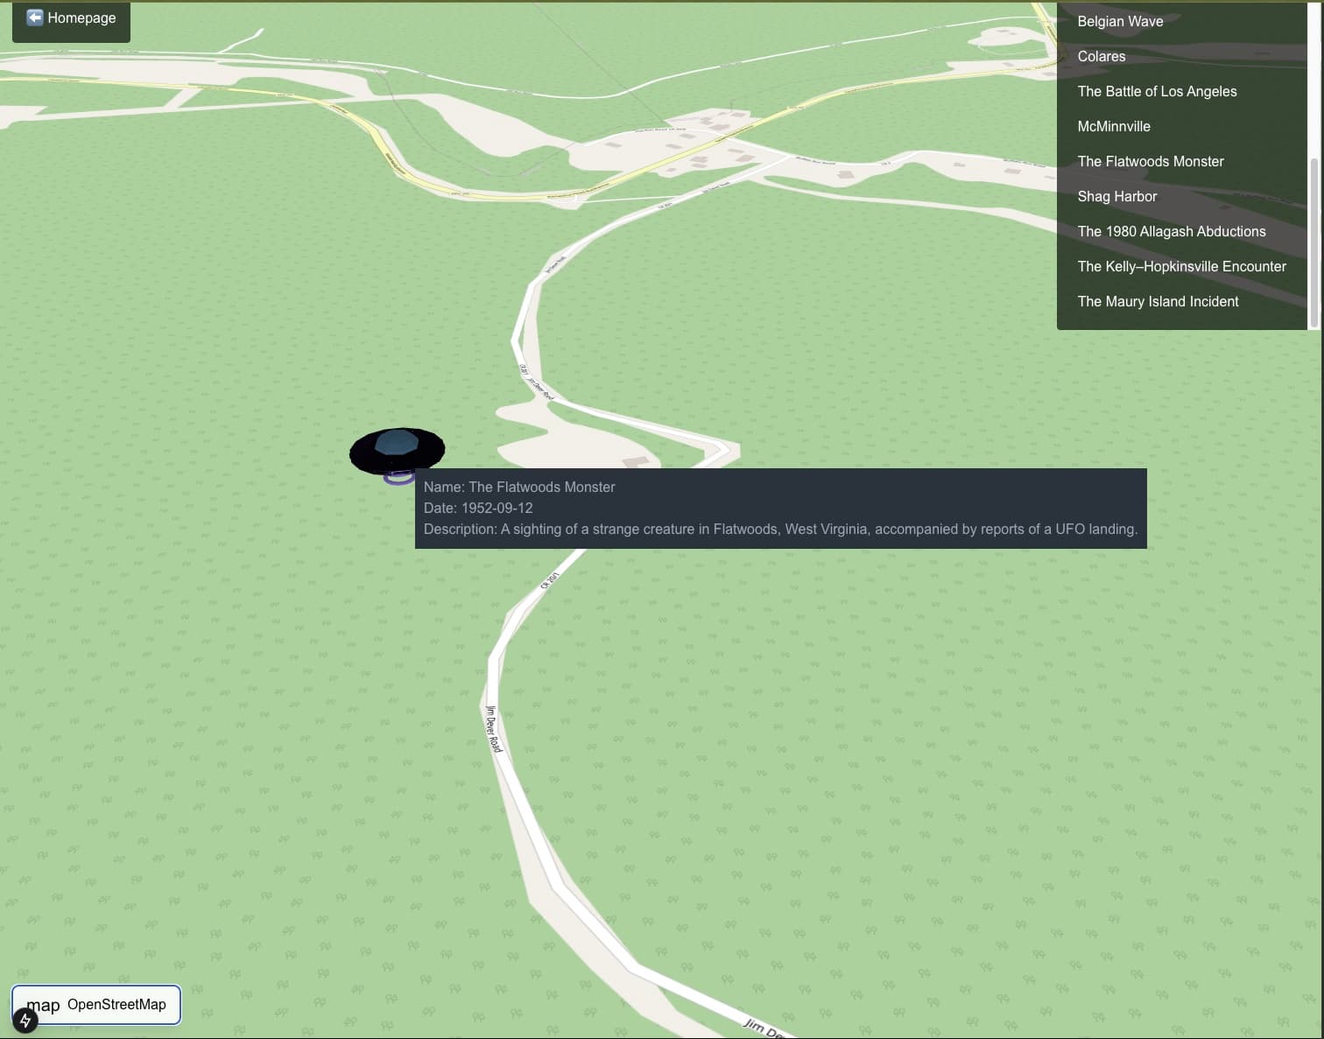Select Colares in the sightings list

(1101, 56)
